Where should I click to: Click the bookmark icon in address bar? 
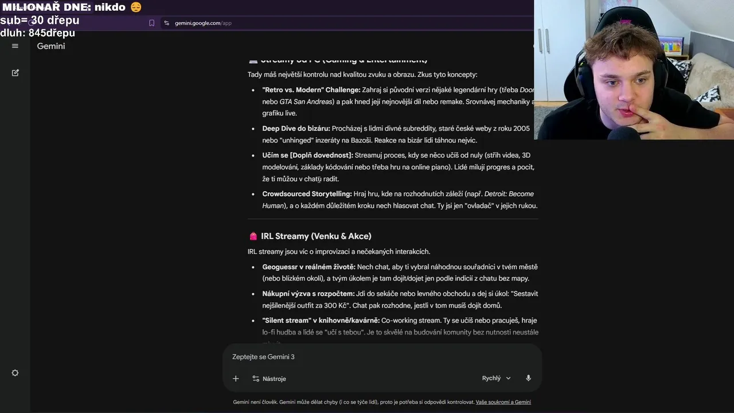pyautogui.click(x=151, y=23)
